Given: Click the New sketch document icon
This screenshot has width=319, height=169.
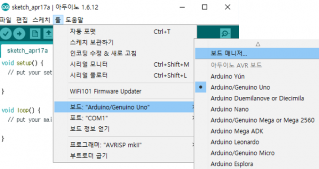Looking at the screenshot, I should click(x=35, y=34).
